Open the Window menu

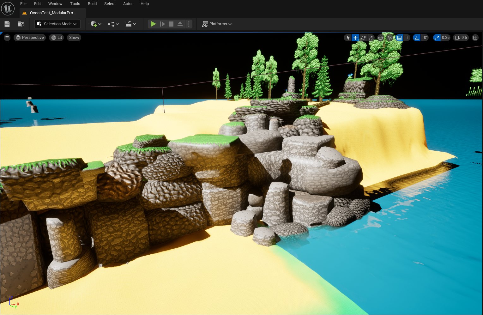(55, 4)
